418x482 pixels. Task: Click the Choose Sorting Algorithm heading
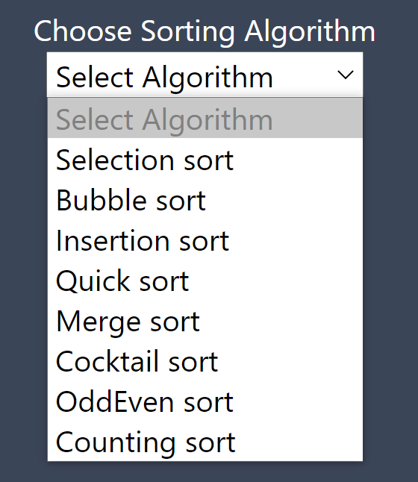(x=205, y=31)
